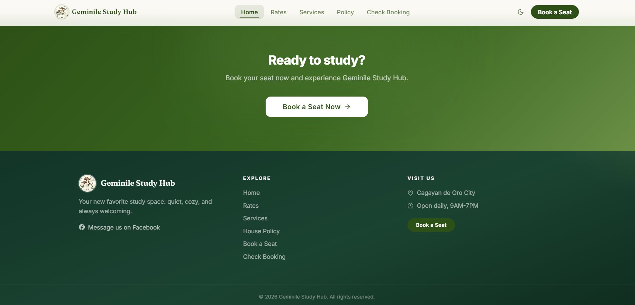Click the footer tagline about your favorite study space
635x305 pixels.
145,206
